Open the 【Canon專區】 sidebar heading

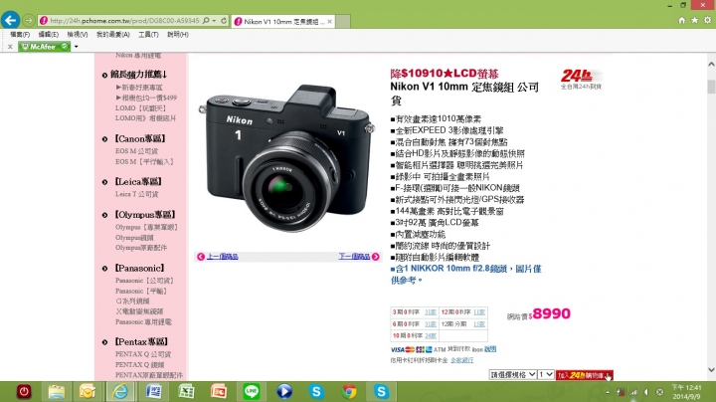coord(140,139)
